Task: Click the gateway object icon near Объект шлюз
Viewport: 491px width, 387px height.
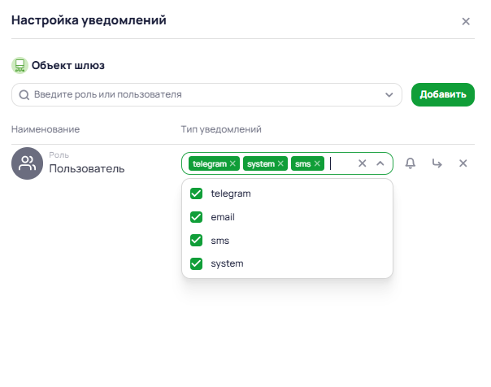Action: 20,65
